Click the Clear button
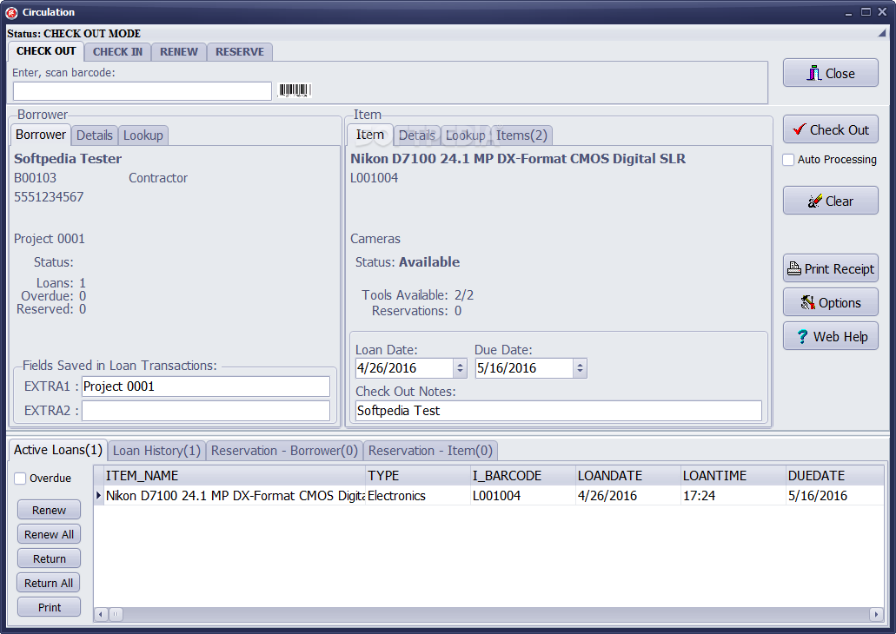Viewport: 896px width, 634px height. click(x=830, y=201)
